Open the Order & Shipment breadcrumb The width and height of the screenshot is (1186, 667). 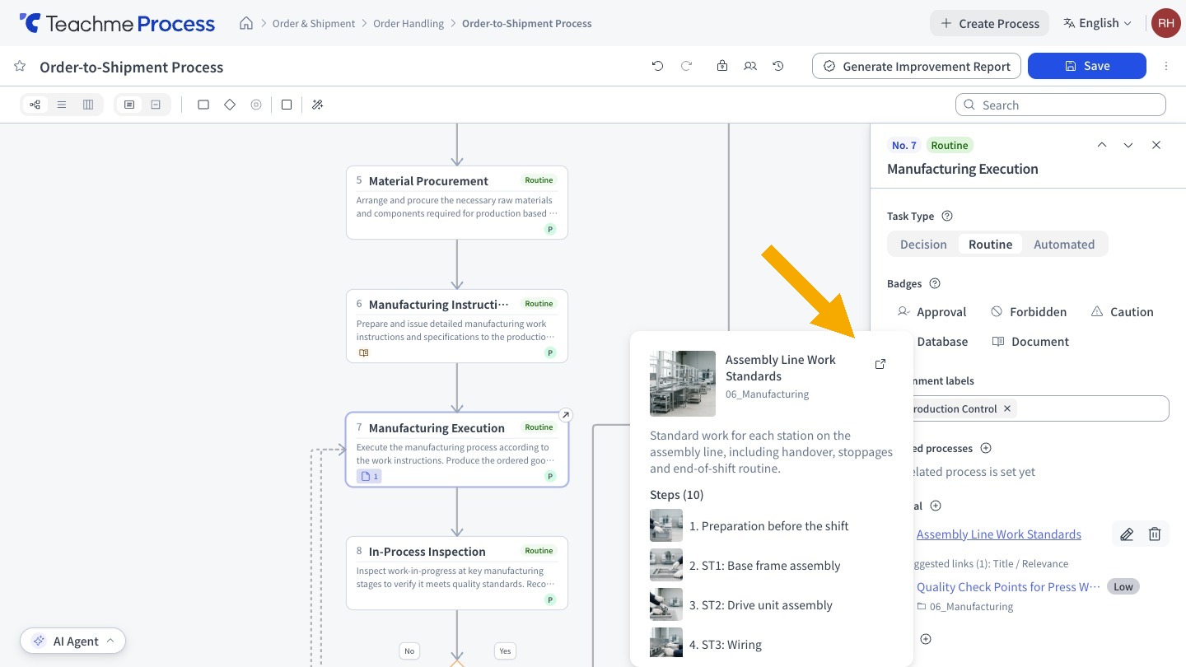[x=314, y=23]
